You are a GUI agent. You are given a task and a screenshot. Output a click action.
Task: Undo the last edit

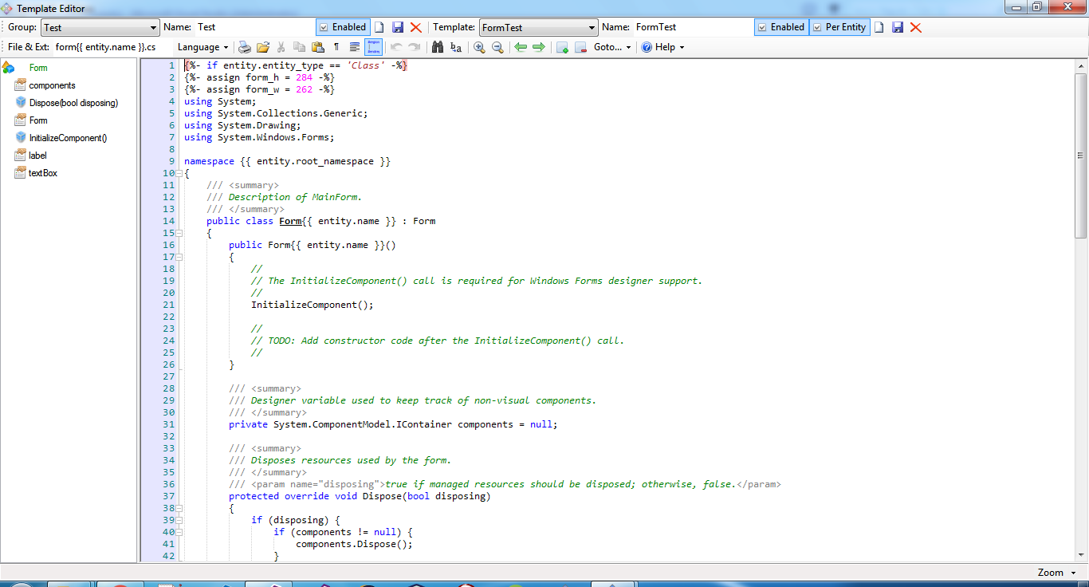click(x=396, y=47)
